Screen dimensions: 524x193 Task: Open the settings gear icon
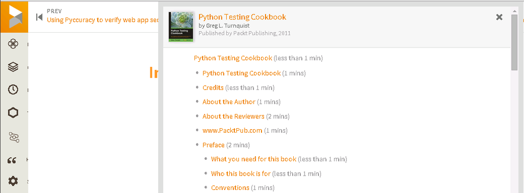13,181
